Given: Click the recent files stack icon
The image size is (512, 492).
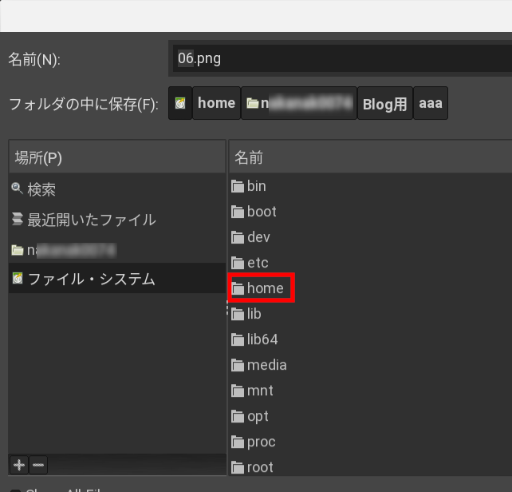Looking at the screenshot, I should [x=17, y=219].
